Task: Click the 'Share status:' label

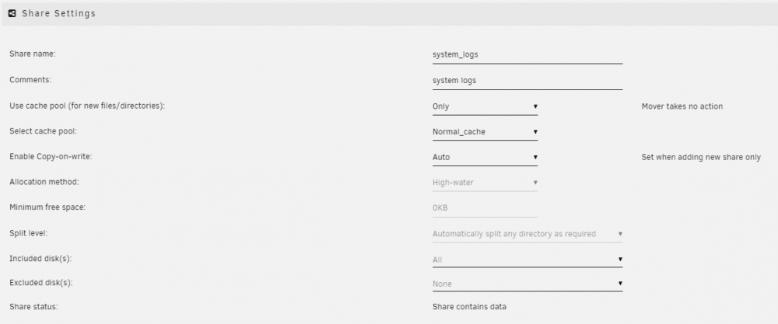Action: point(33,307)
